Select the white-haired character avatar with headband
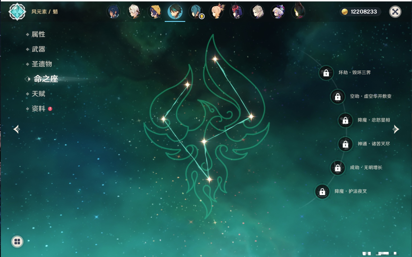 pyautogui.click(x=134, y=12)
